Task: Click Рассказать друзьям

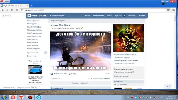Action: [x=123, y=72]
